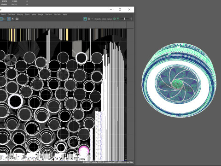221x166 pixels.
Task: Maximize the UV Editor window
Action: [120, 10]
